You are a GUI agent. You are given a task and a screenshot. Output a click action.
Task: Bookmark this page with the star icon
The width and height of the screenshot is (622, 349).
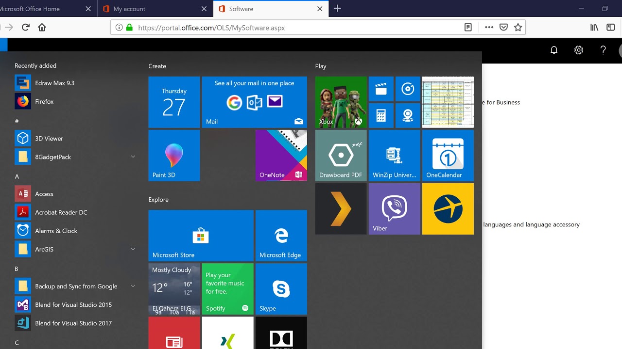[x=518, y=28]
